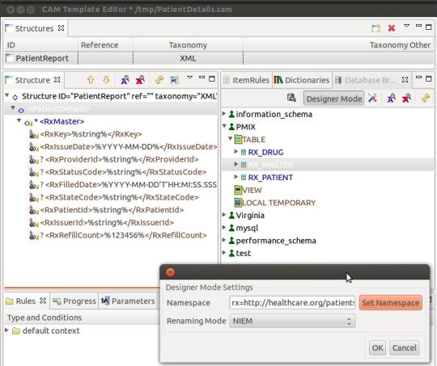The height and width of the screenshot is (366, 437).
Task: Click the tools icon right of Designer Mode
Action: pyautogui.click(x=372, y=98)
